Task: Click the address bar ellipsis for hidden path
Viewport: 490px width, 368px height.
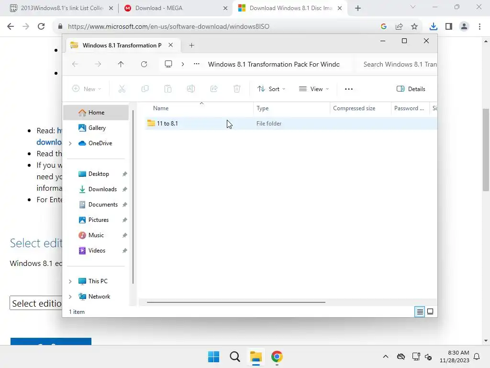Action: click(197, 64)
